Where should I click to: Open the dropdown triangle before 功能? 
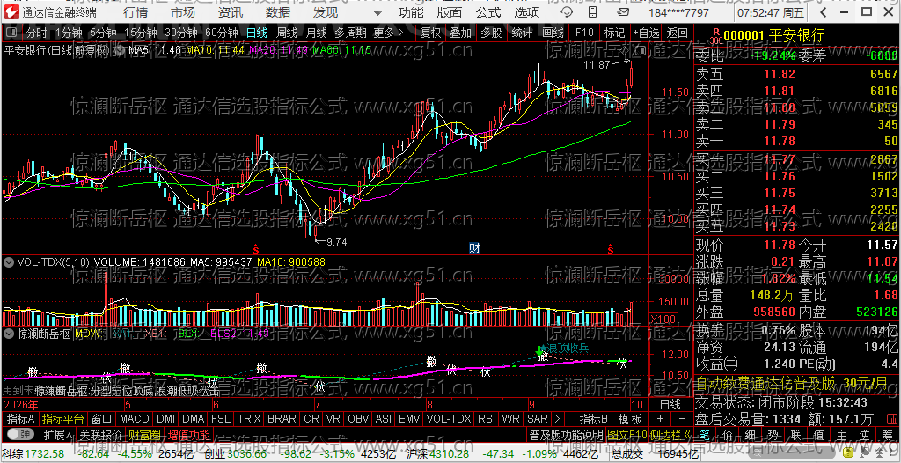pyautogui.click(x=380, y=12)
